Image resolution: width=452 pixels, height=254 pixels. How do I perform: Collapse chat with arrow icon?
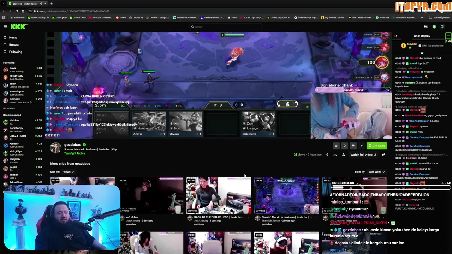click(395, 36)
